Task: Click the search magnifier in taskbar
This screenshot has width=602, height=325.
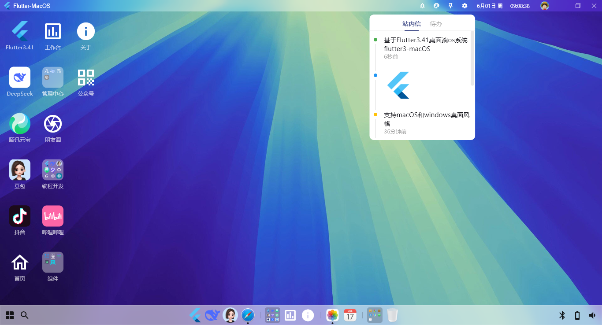Action: 25,315
